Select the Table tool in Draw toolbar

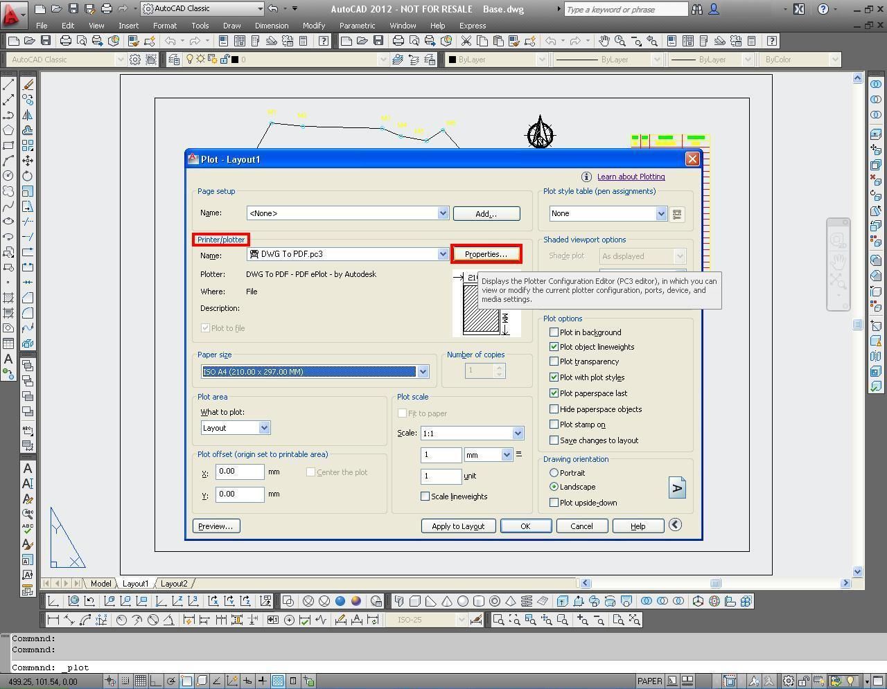(x=8, y=343)
